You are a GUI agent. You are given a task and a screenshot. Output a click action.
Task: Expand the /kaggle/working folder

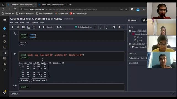click(130, 47)
